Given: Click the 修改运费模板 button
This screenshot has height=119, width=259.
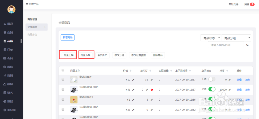Looking at the screenshot, I should click(139, 55).
